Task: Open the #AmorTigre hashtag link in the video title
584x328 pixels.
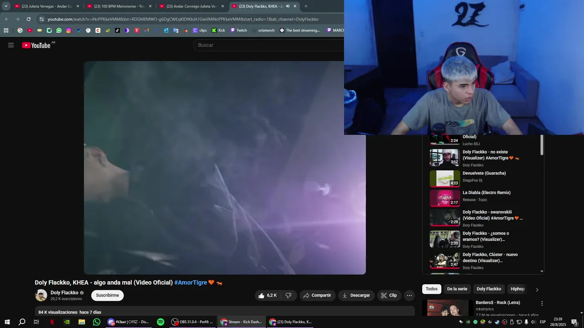Action: (x=191, y=282)
